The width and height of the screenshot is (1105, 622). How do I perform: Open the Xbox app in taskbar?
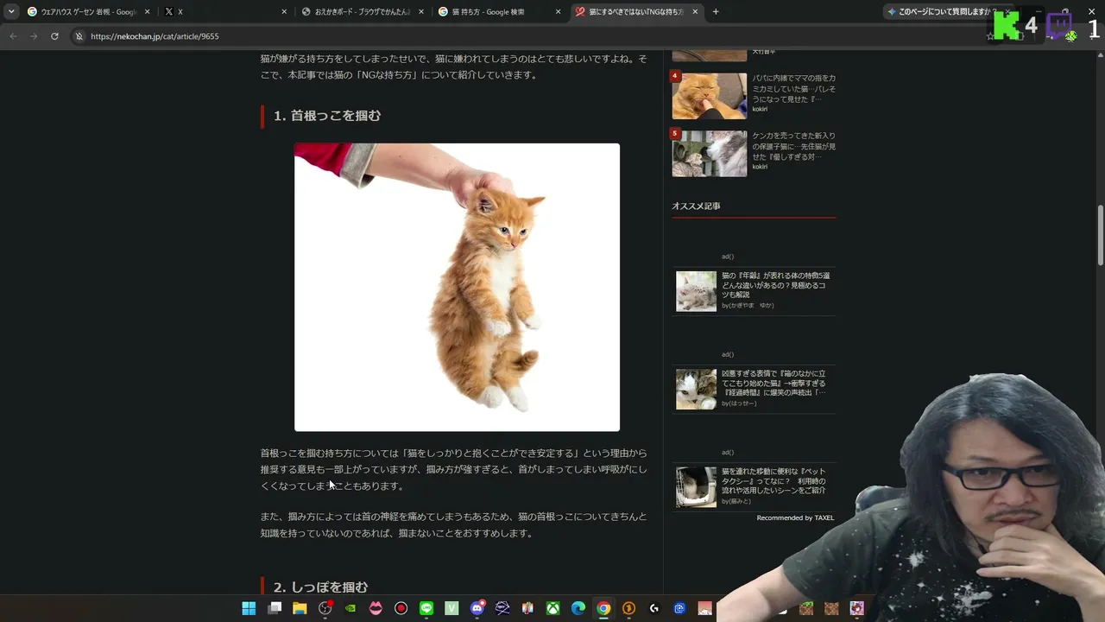pyautogui.click(x=552, y=608)
